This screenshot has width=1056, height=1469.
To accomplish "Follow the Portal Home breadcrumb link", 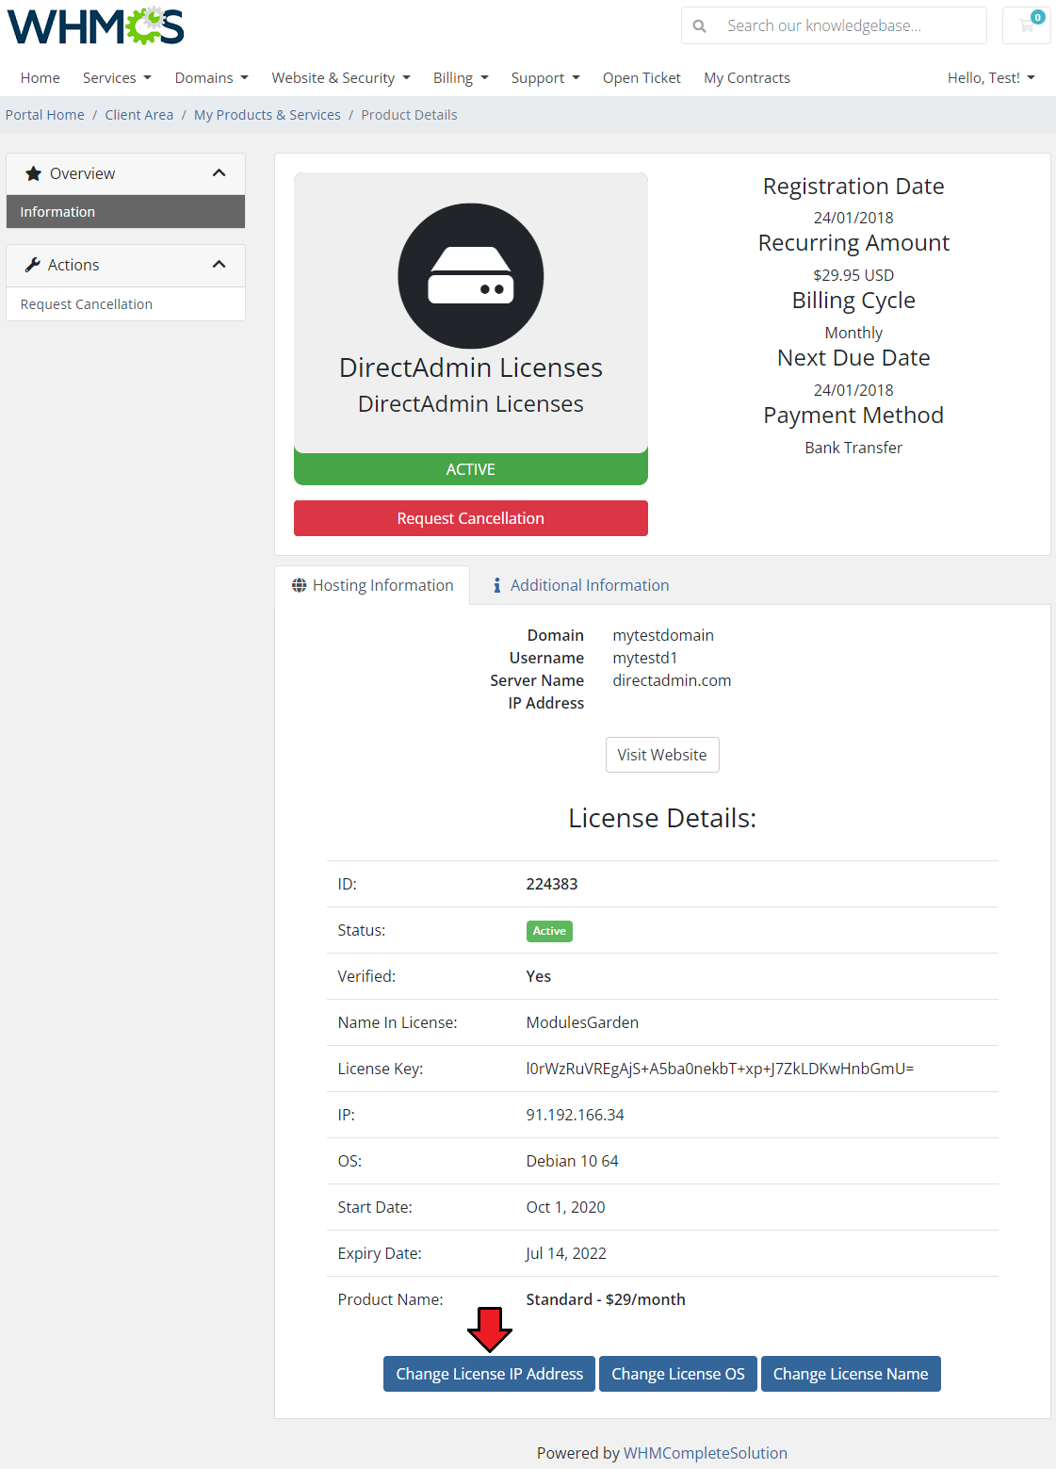I will point(45,115).
